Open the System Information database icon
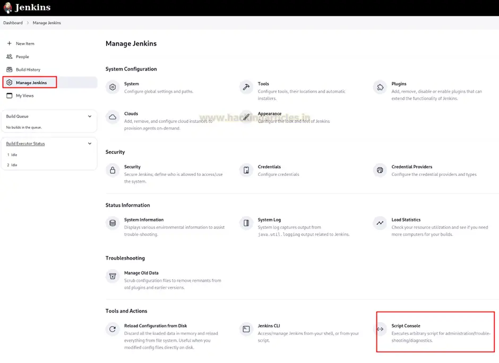The image size is (499, 363). (x=113, y=223)
